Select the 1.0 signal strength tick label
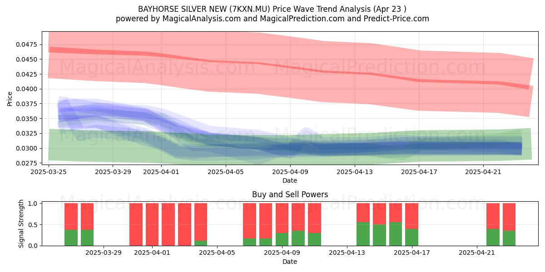545x272 pixels. click(34, 204)
